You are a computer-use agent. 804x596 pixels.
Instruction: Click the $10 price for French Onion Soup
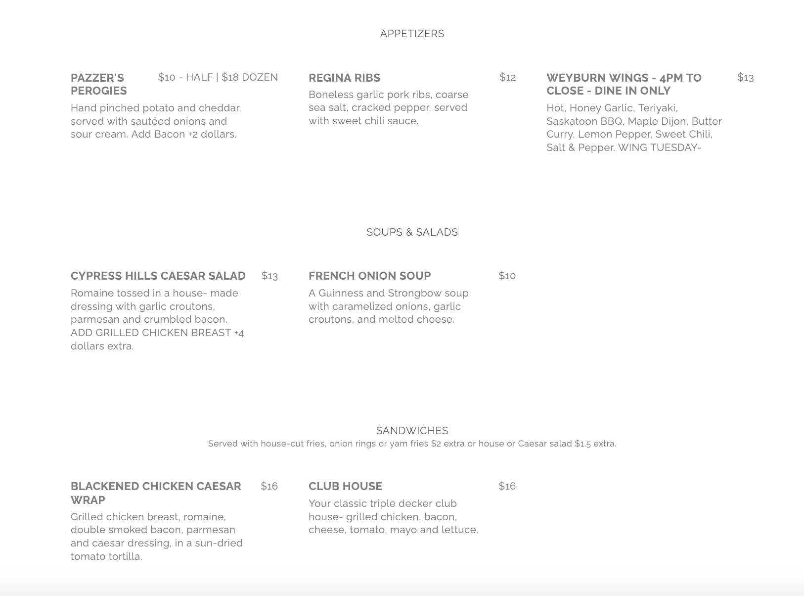pyautogui.click(x=507, y=276)
